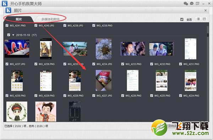Select the list screenshot thumbnail IMG_4229.PNG
Screen dimensions: 213x140
click(46, 80)
